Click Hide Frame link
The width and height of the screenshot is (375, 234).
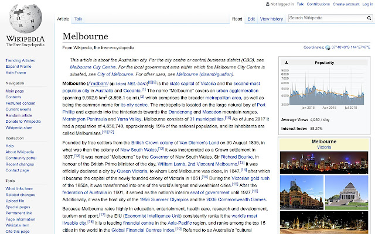click(16, 73)
